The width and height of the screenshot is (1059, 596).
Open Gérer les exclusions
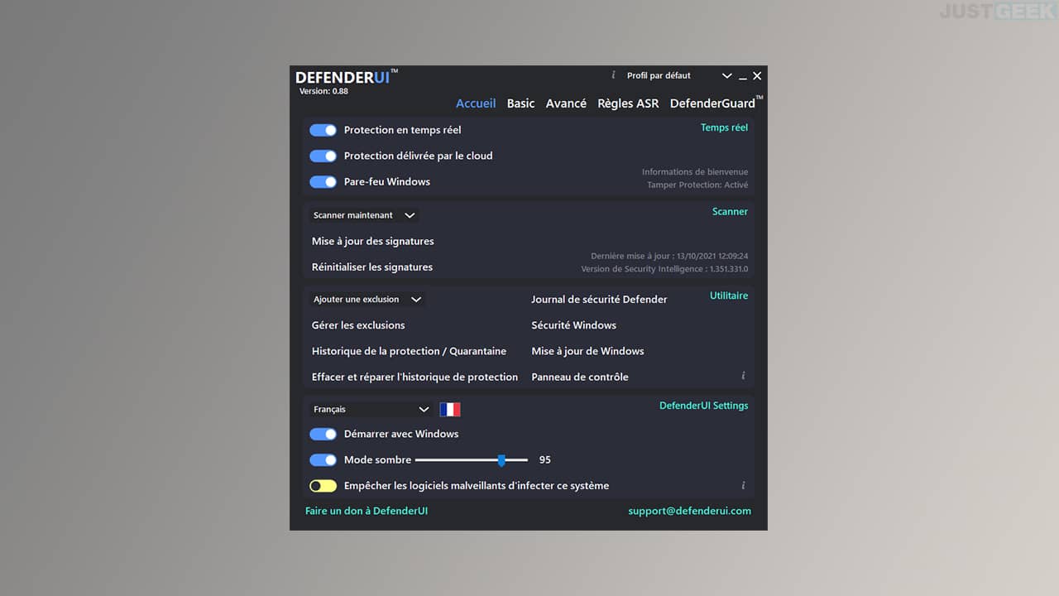coord(358,325)
